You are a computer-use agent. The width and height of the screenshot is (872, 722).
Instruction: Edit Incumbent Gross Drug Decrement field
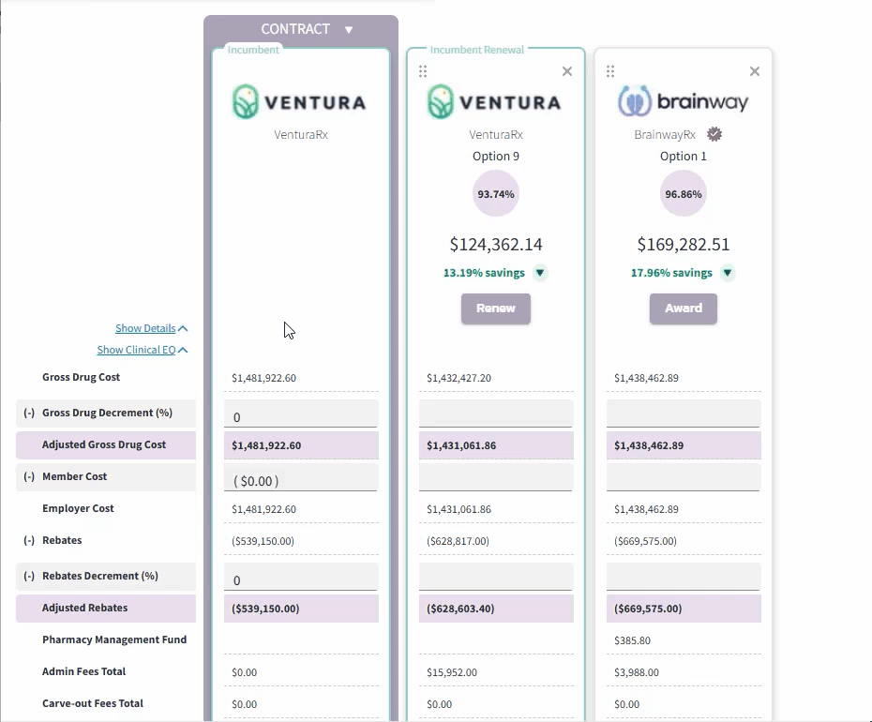pos(301,414)
